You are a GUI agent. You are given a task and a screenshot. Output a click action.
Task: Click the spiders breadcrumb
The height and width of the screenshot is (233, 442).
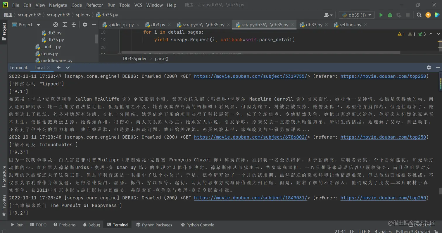(83, 15)
